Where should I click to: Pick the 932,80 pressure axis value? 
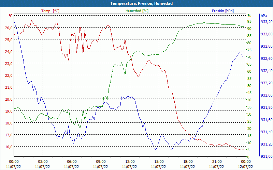267,46
